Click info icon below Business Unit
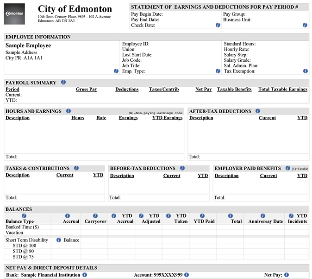 tap(305, 25)
